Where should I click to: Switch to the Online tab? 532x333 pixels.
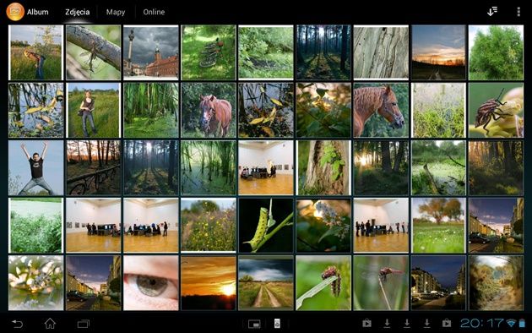tap(154, 12)
